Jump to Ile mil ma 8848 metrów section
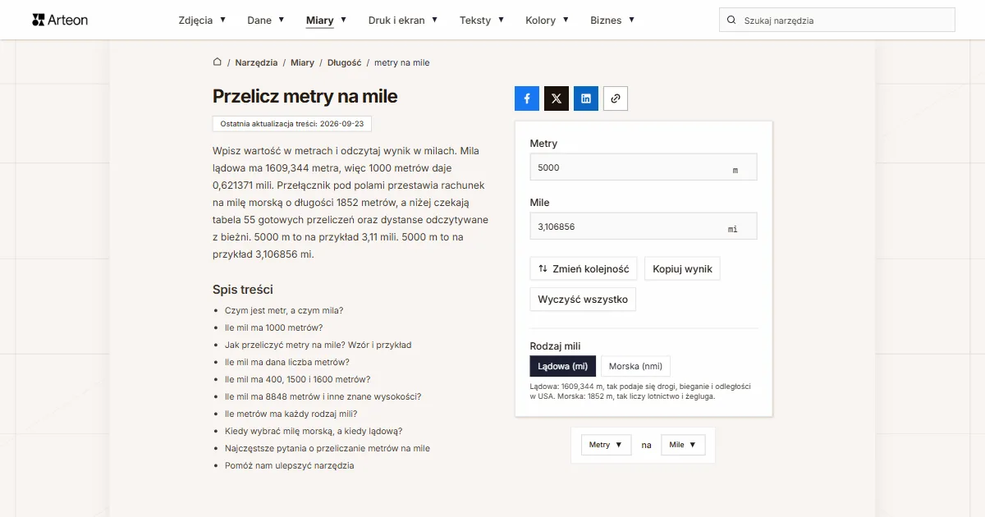This screenshot has height=517, width=985. click(323, 396)
